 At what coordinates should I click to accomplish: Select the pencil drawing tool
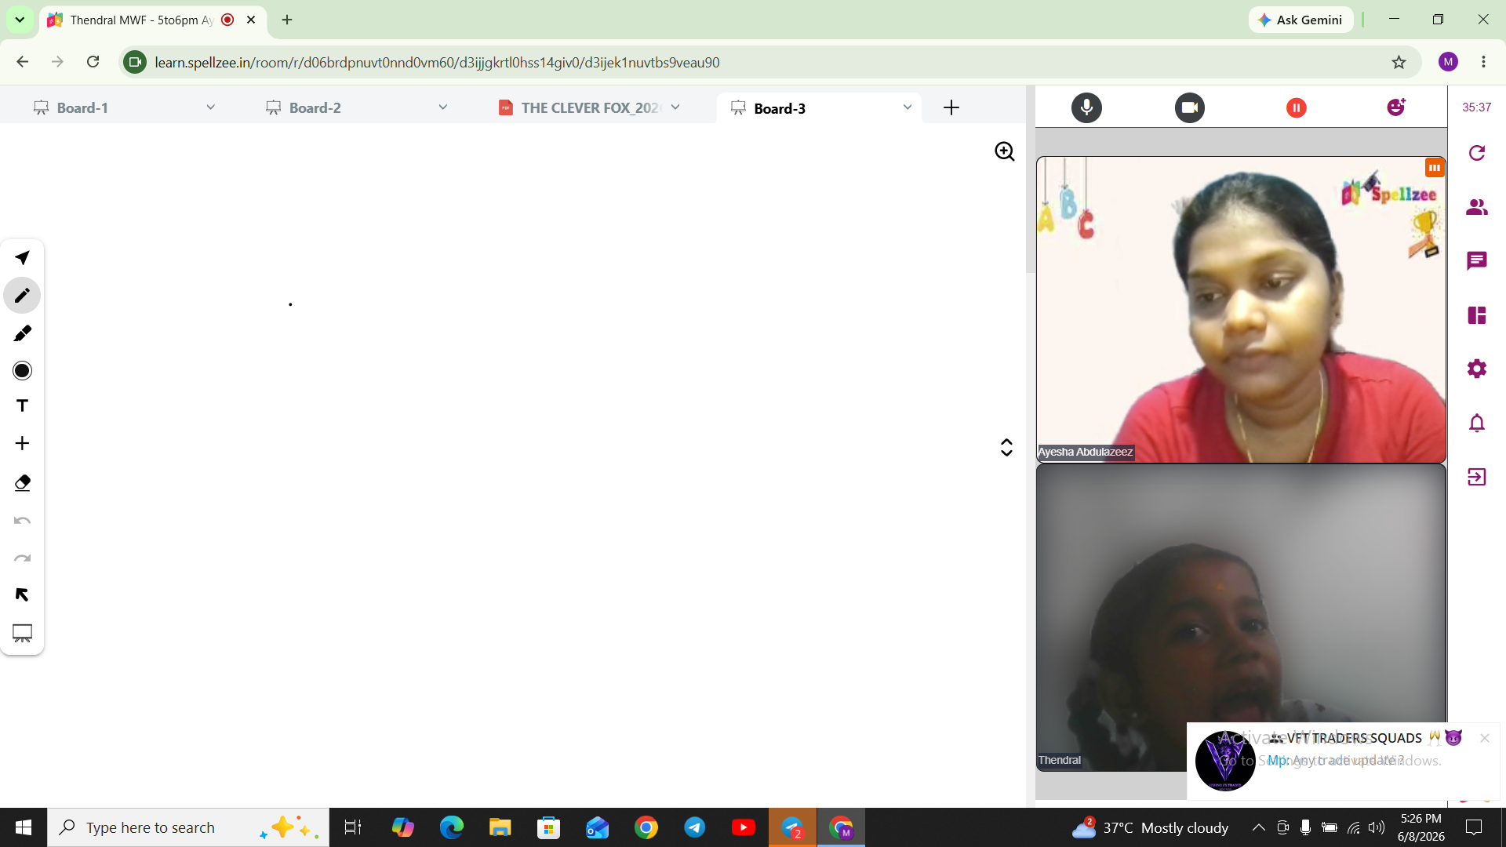tap(22, 296)
